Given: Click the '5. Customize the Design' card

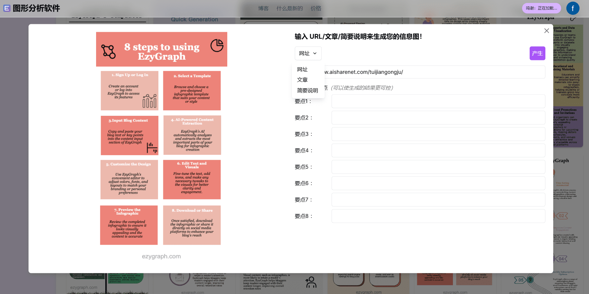Looking at the screenshot, I should coord(129,179).
